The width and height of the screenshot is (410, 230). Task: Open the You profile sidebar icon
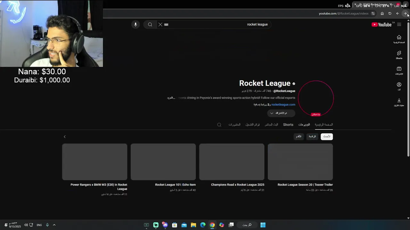click(399, 86)
